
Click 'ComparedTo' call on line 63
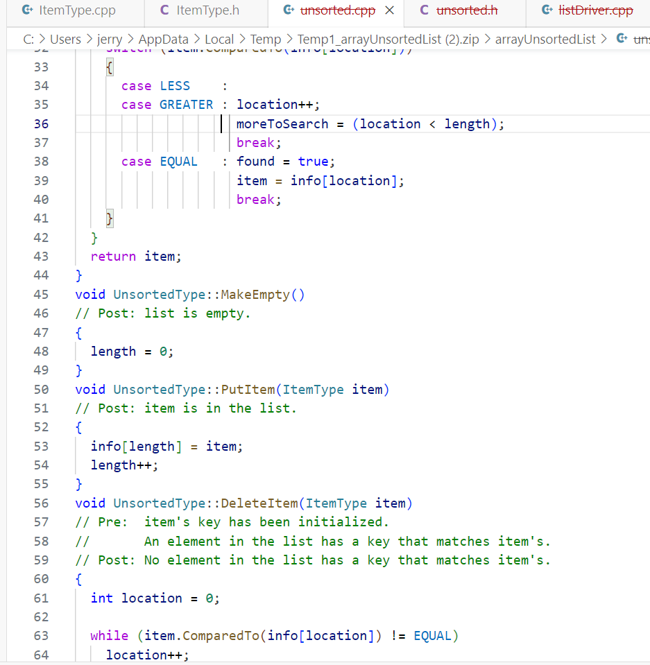click(221, 636)
